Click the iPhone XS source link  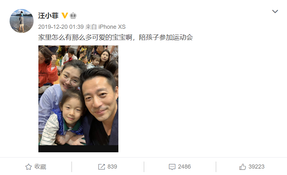click(112, 27)
